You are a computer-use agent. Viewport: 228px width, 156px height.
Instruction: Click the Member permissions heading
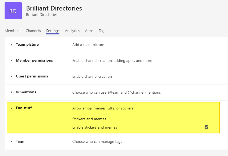pyautogui.click(x=34, y=61)
